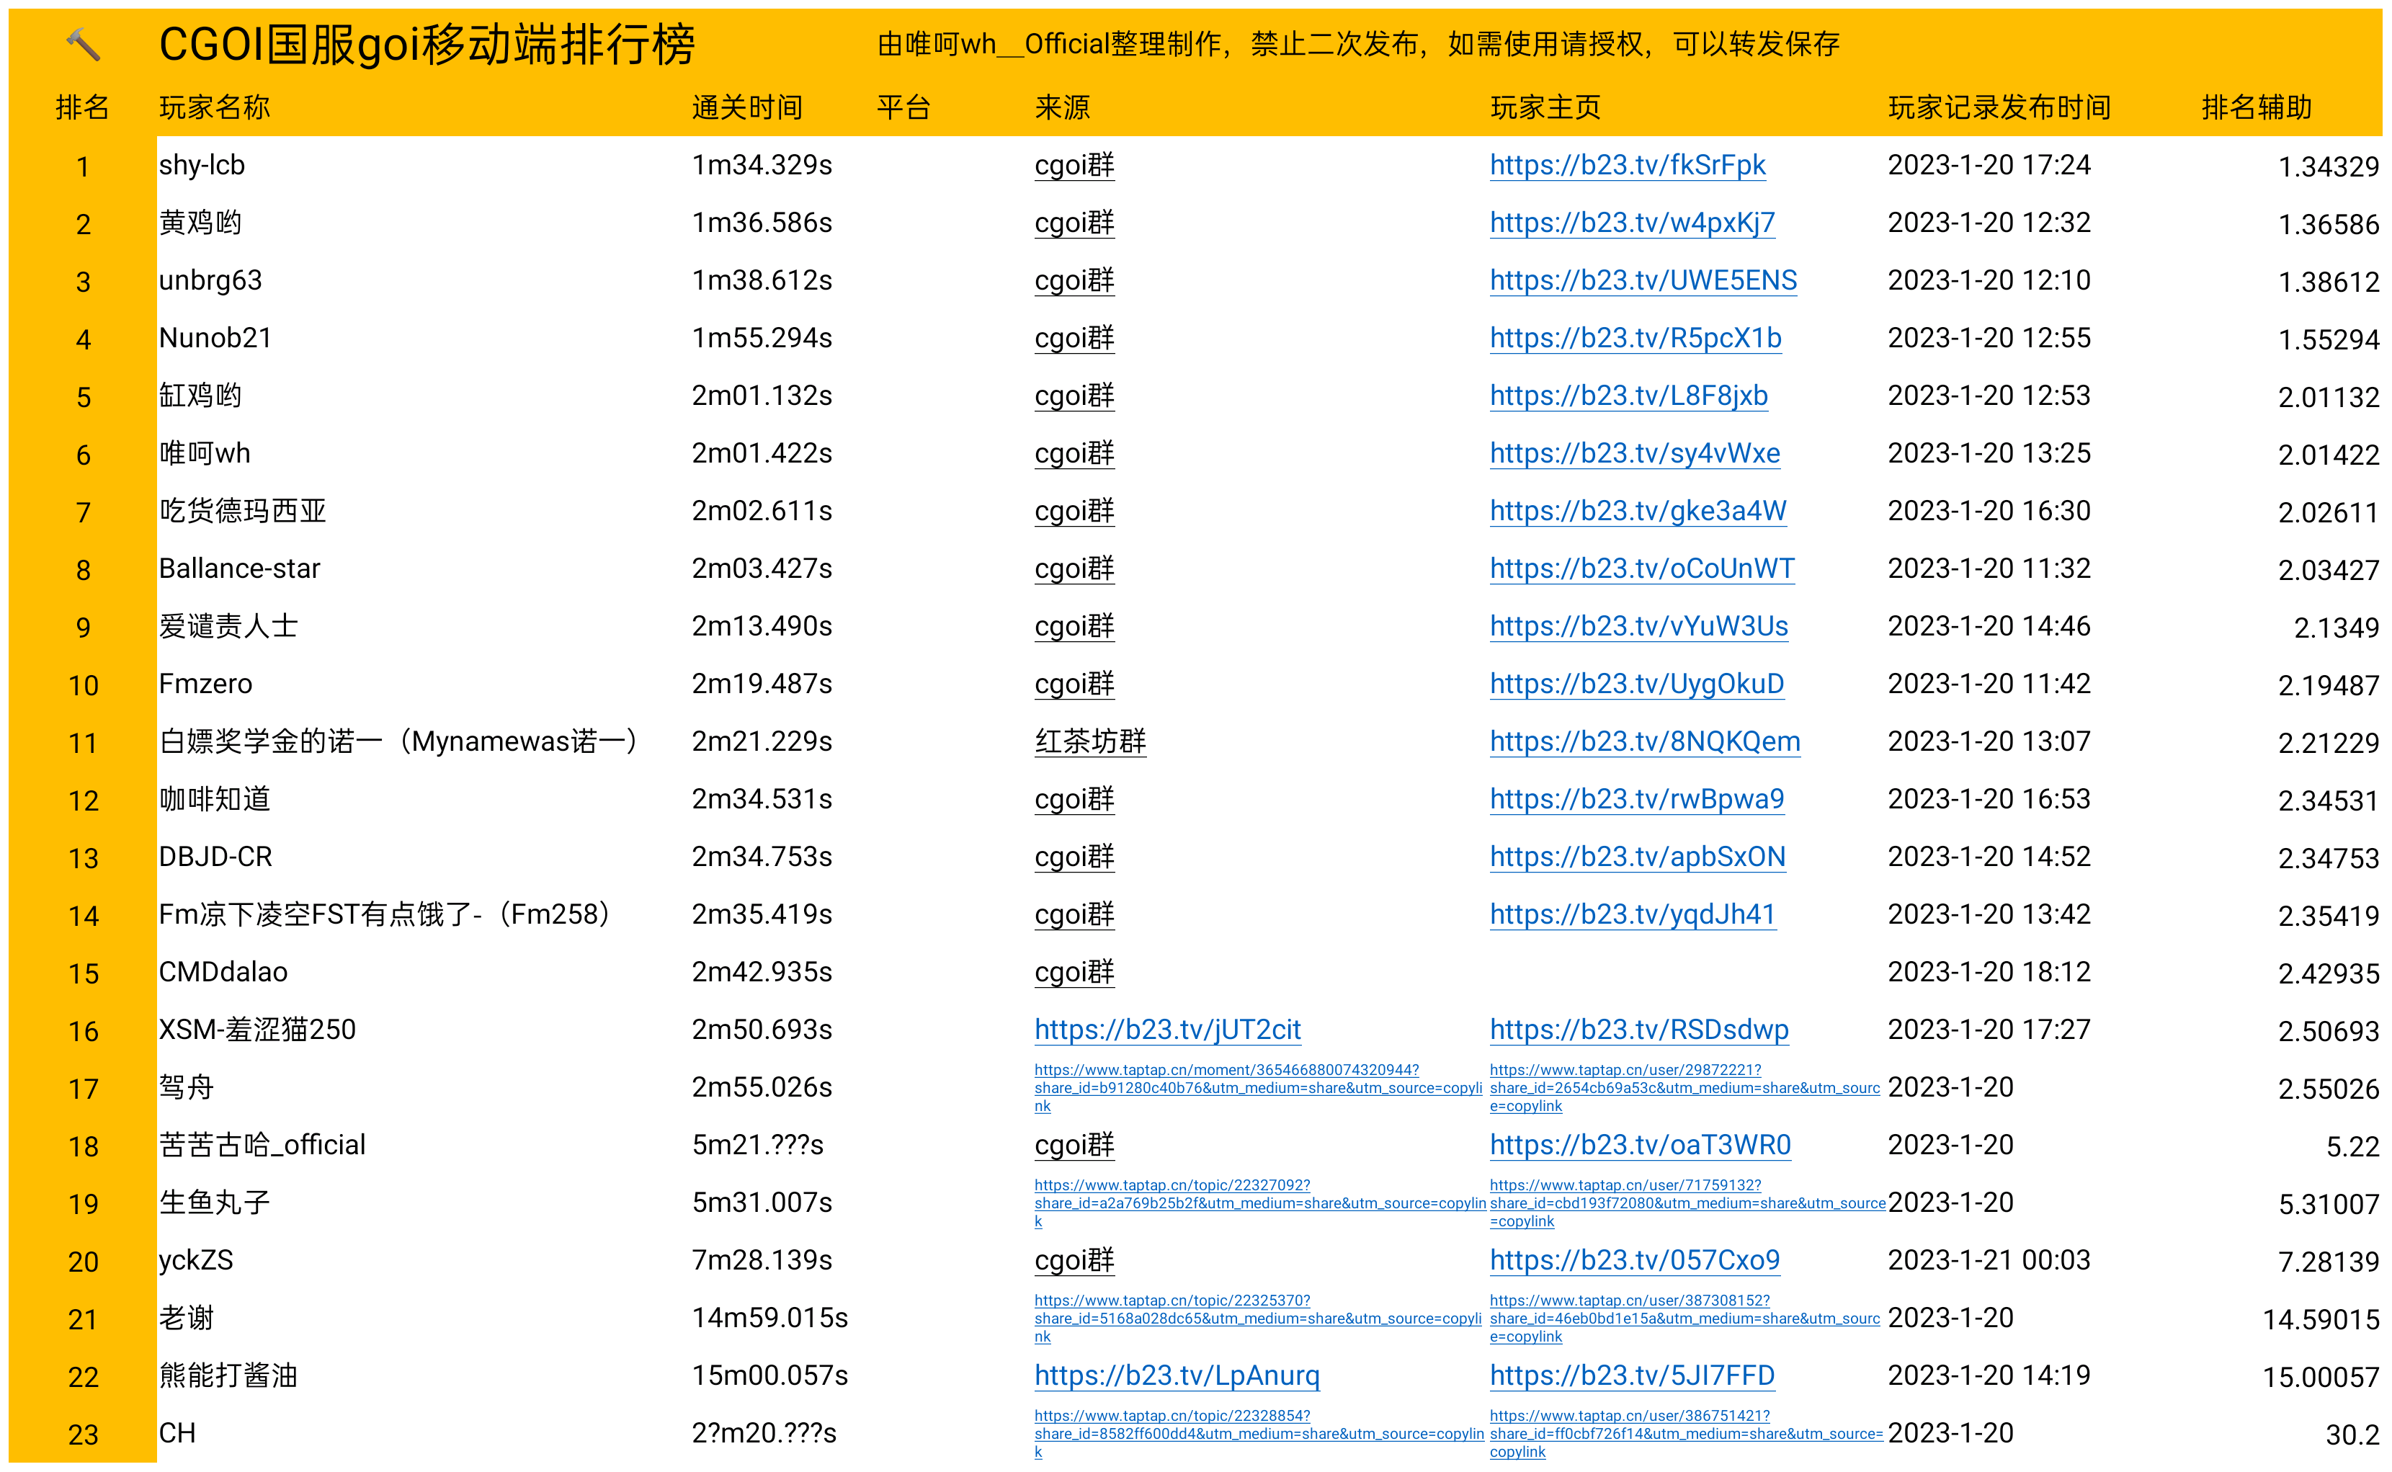Viewport: 2392px width, 1472px height.
Task: Click the 排名辅助 column header
Action: pyautogui.click(x=2256, y=107)
